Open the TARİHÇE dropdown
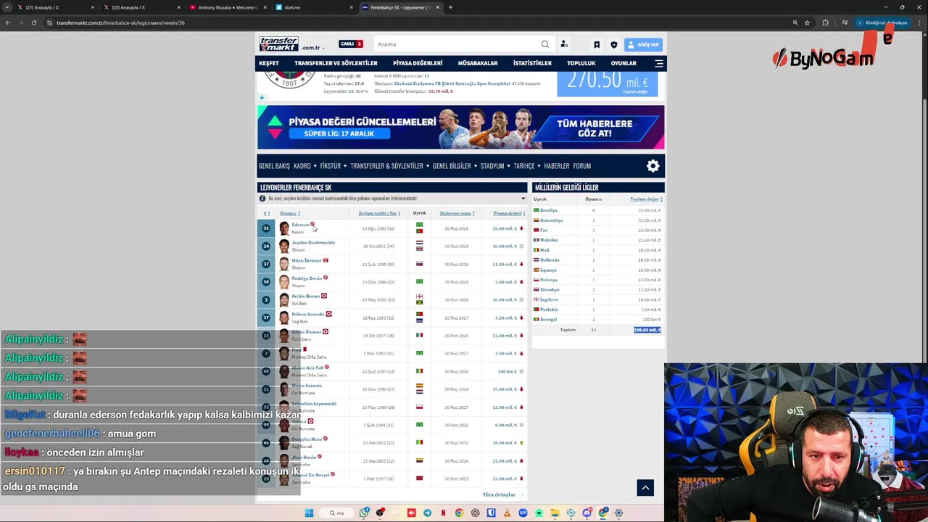 click(x=526, y=166)
